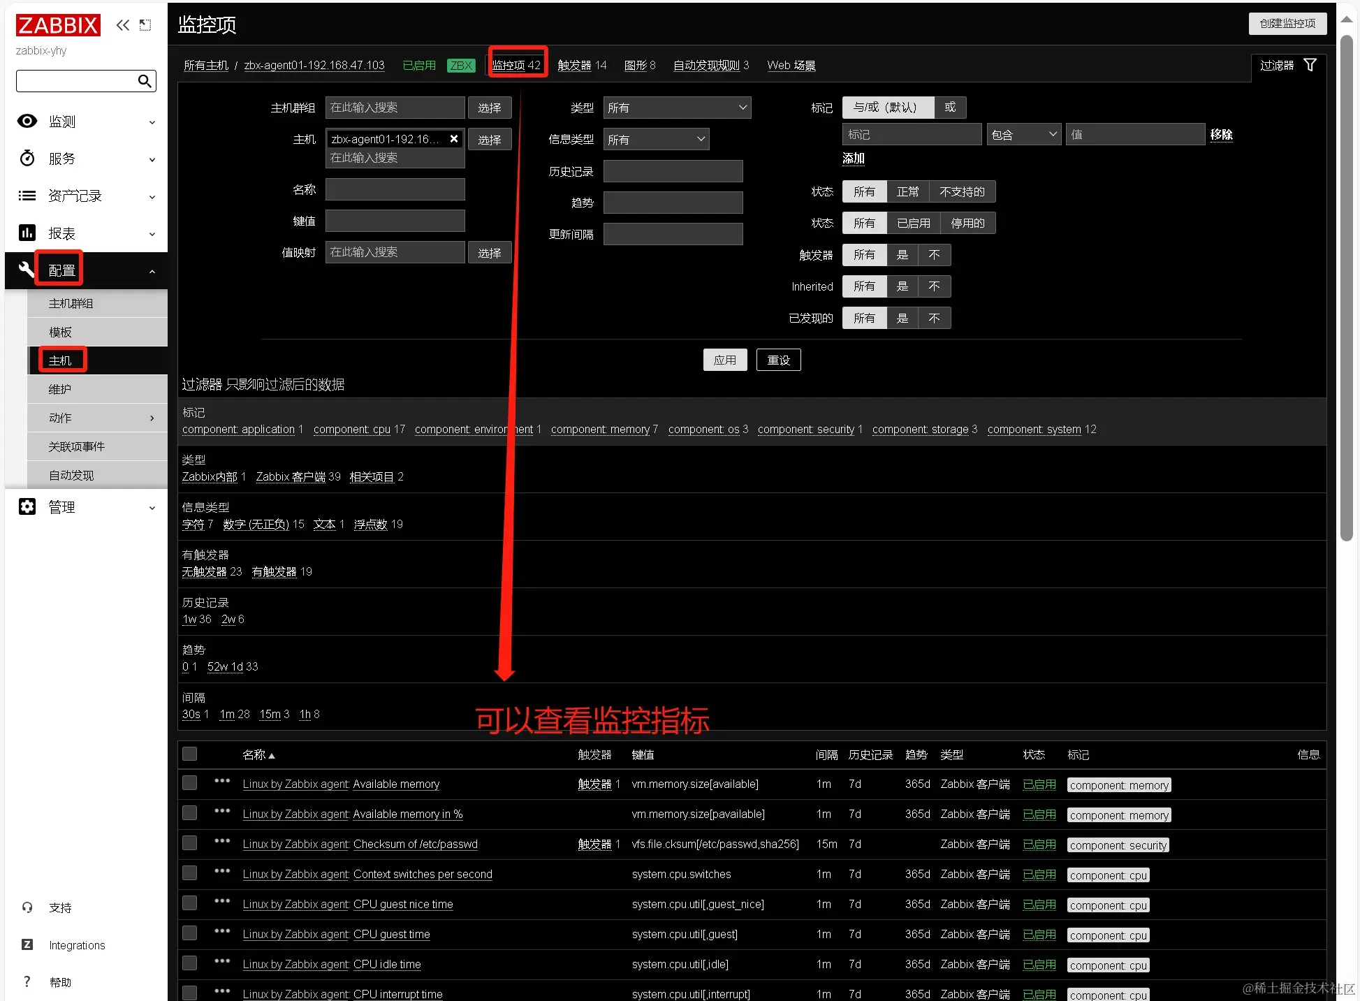Viewport: 1360px width, 1001px height.
Task: Click the filter funnel icon
Action: 1310,65
